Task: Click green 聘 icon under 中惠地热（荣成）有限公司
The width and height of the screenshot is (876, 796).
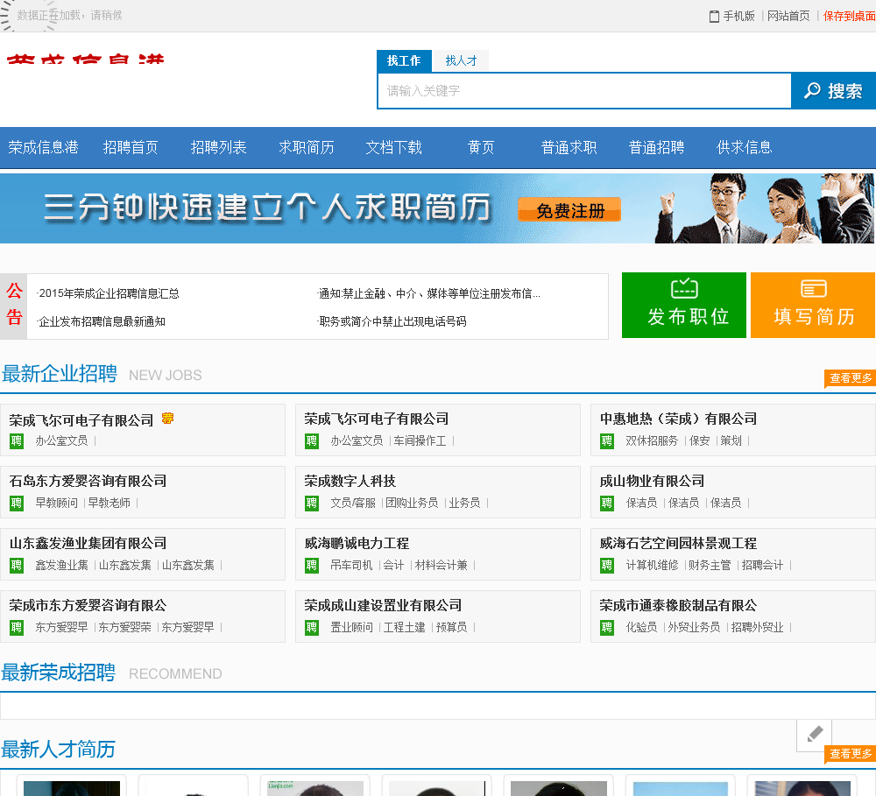Action: (x=607, y=441)
